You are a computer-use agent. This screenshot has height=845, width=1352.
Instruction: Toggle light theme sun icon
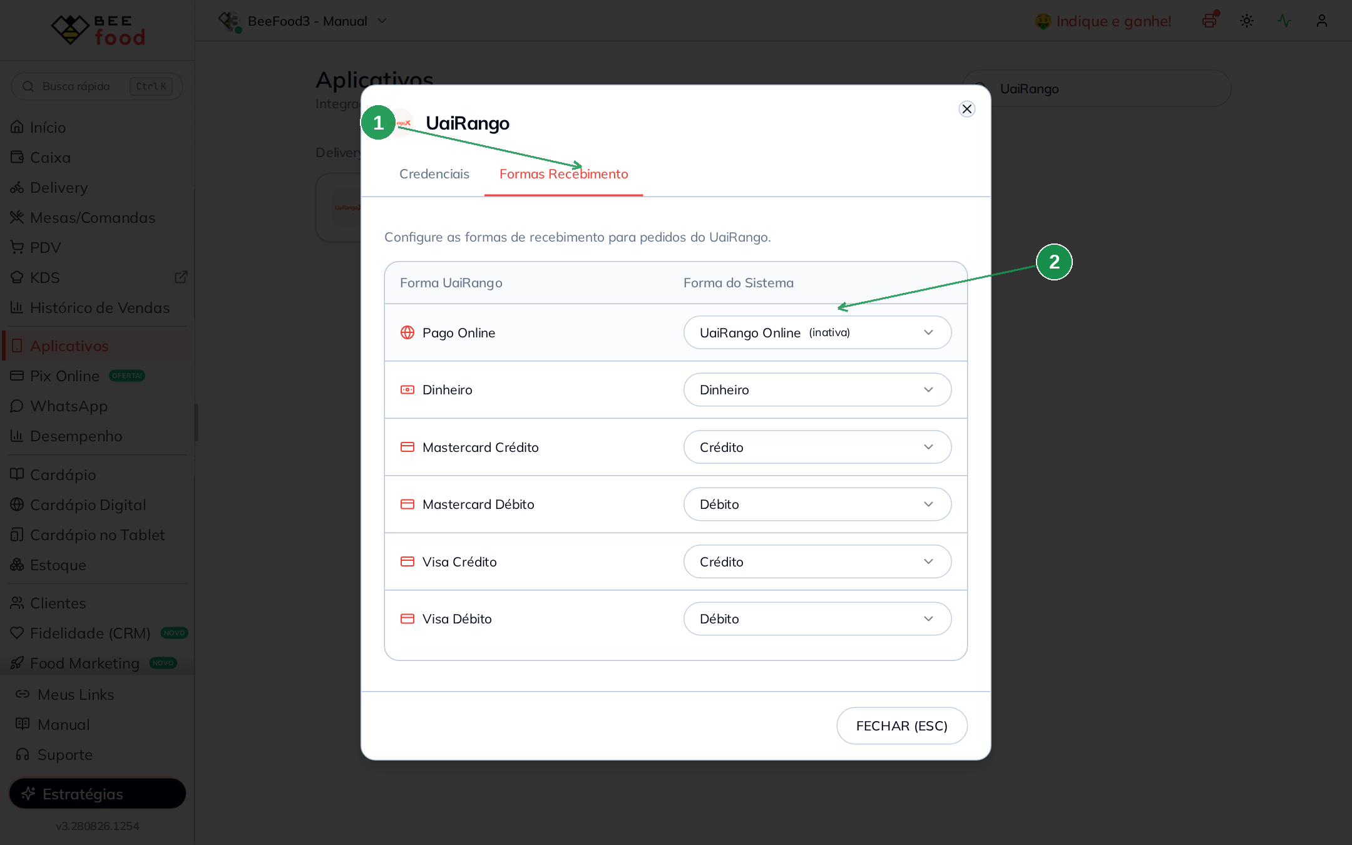click(1247, 21)
